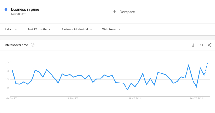Open embed code for the chart

[201, 45]
